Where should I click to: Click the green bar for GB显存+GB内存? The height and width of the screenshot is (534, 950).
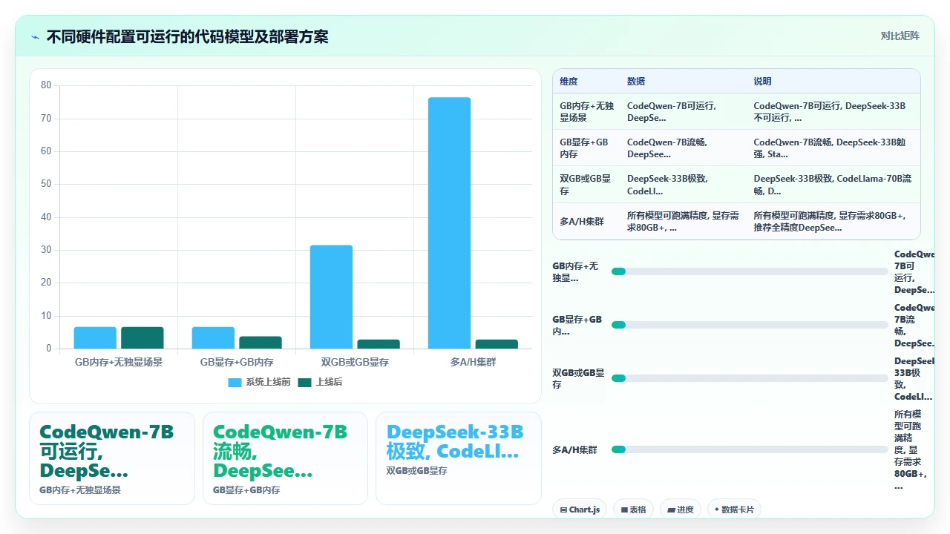(x=261, y=343)
